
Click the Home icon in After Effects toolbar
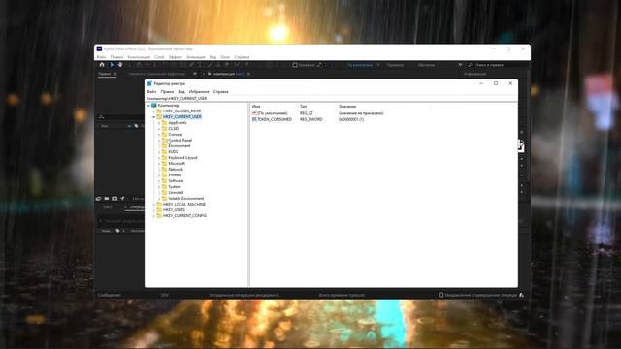pos(102,65)
